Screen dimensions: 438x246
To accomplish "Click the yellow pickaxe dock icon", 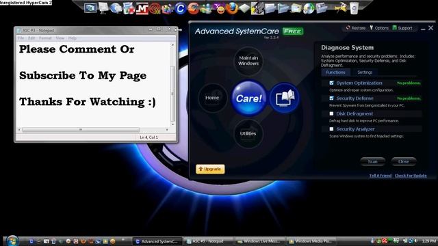I will (341, 8).
